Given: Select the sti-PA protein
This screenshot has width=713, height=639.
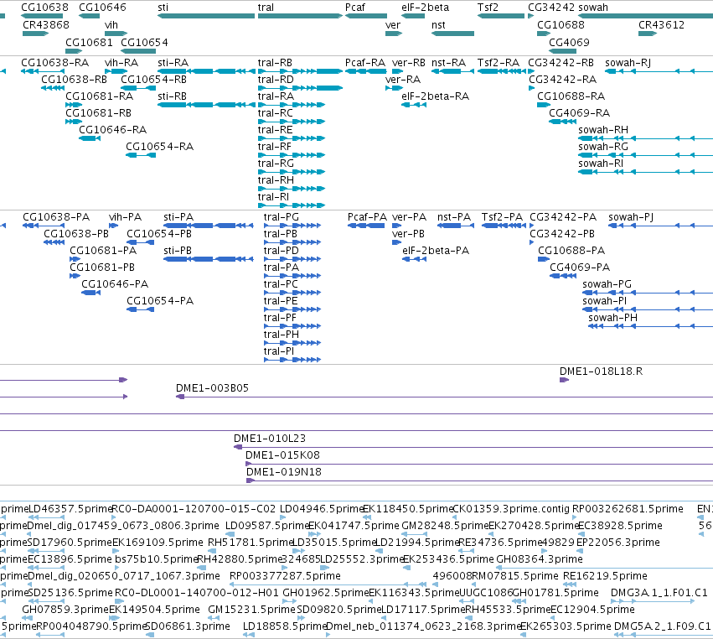Looking at the screenshot, I should (x=209, y=226).
